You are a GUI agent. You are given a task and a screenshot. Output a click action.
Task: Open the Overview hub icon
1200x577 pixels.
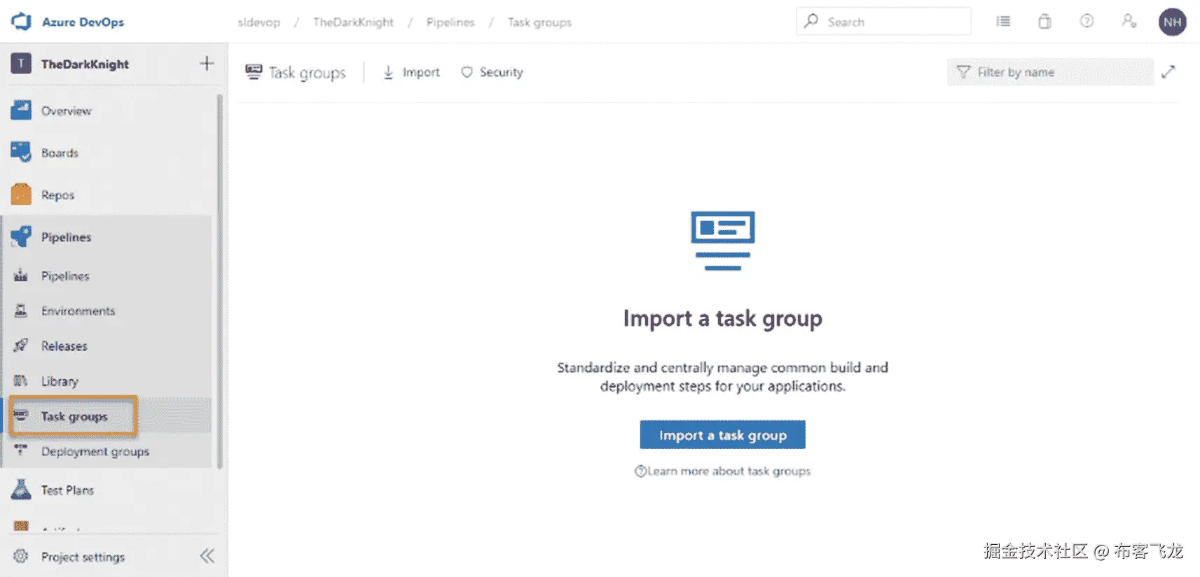[x=21, y=110]
